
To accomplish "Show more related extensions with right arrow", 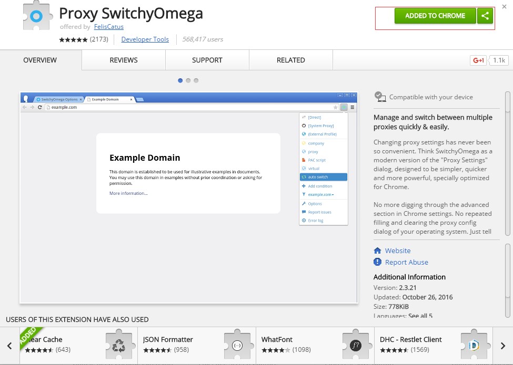I will [503, 346].
